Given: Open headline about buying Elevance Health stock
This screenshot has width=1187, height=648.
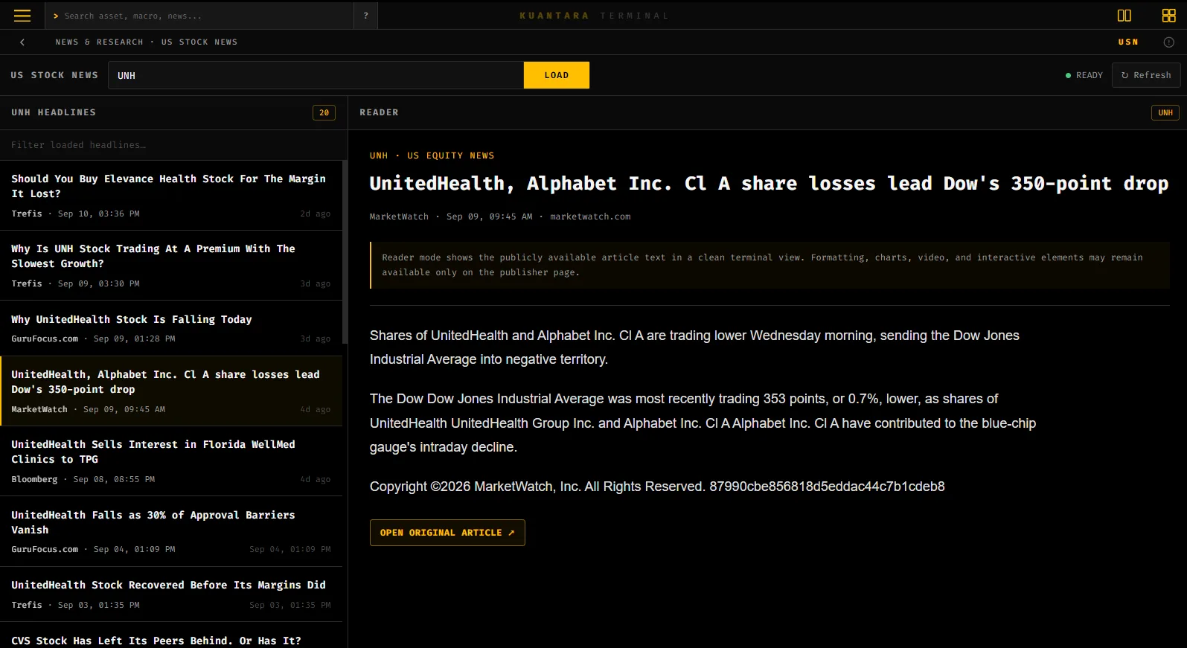Looking at the screenshot, I should click(x=171, y=196).
